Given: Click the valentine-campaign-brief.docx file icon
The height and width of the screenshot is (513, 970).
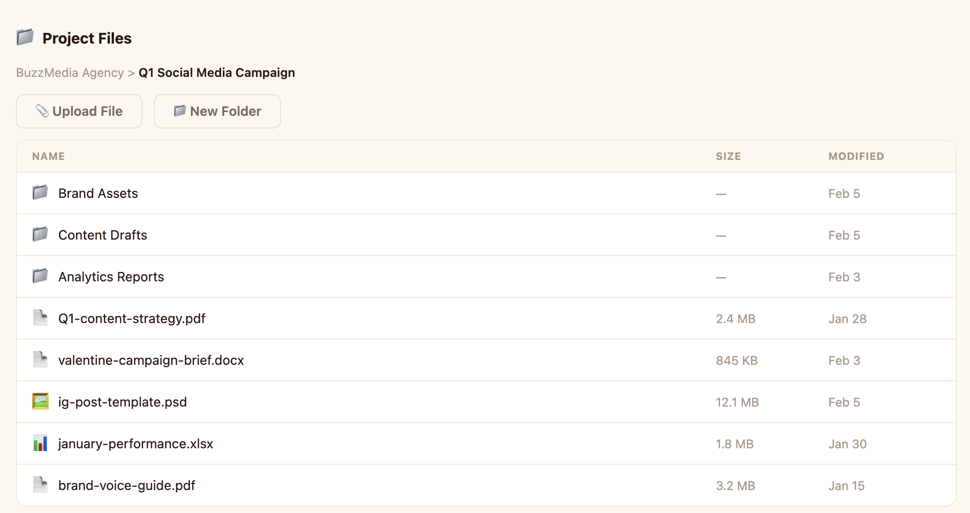Looking at the screenshot, I should click(x=40, y=360).
